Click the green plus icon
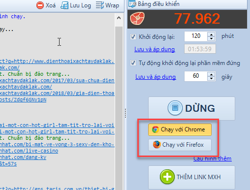250x190 pixels. point(167,177)
